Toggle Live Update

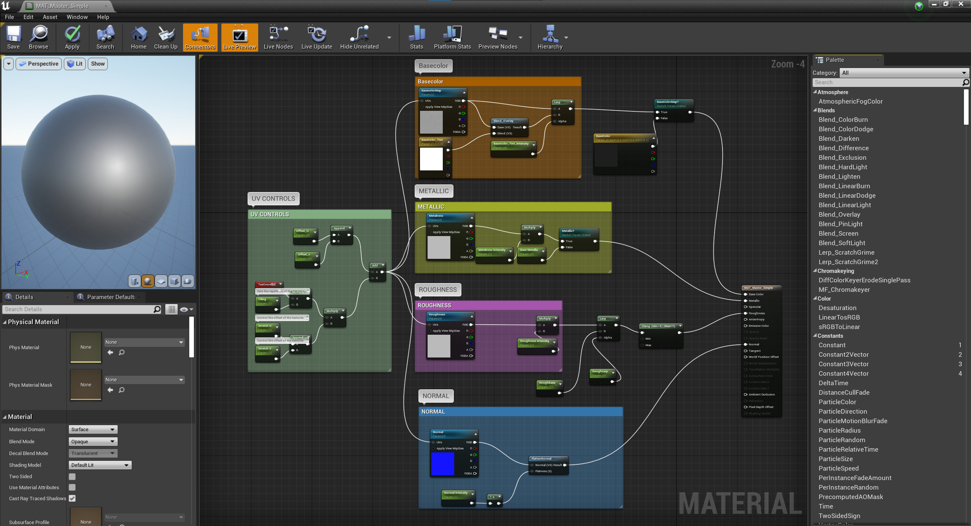317,37
